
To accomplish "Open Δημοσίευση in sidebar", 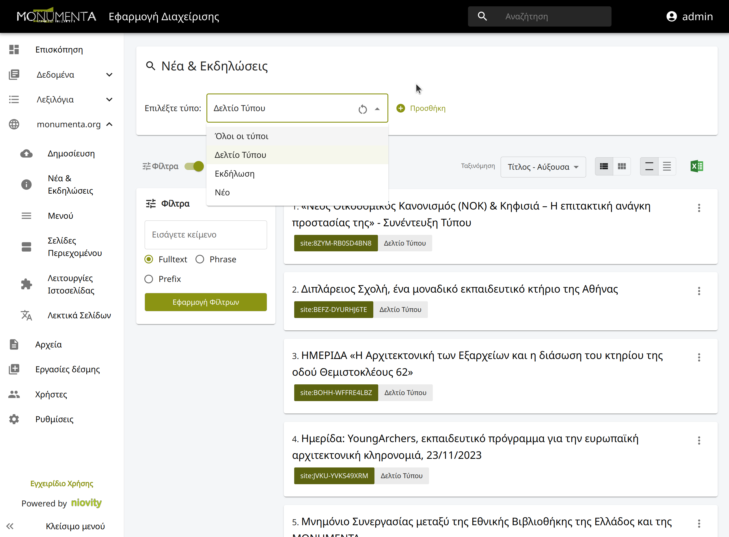I will tap(71, 154).
